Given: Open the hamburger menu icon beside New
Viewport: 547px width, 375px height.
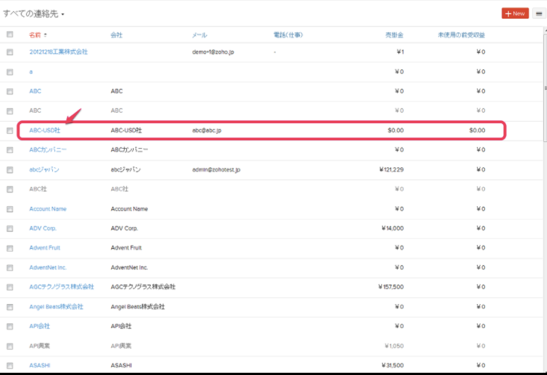Looking at the screenshot, I should pos(538,13).
